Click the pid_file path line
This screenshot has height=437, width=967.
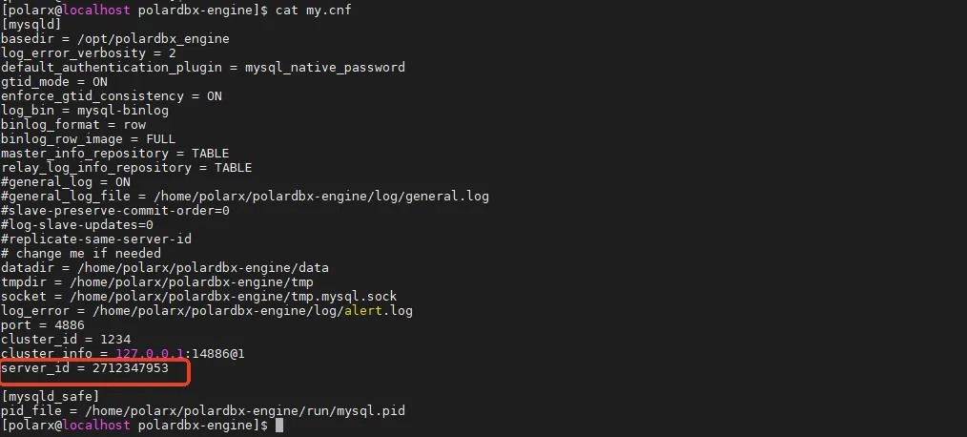[203, 411]
